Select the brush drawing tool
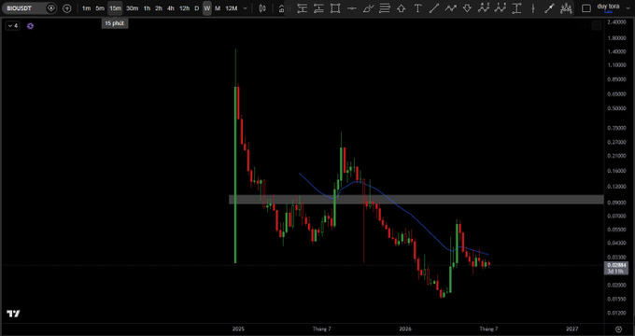Image resolution: width=635 pixels, height=336 pixels. point(368,8)
